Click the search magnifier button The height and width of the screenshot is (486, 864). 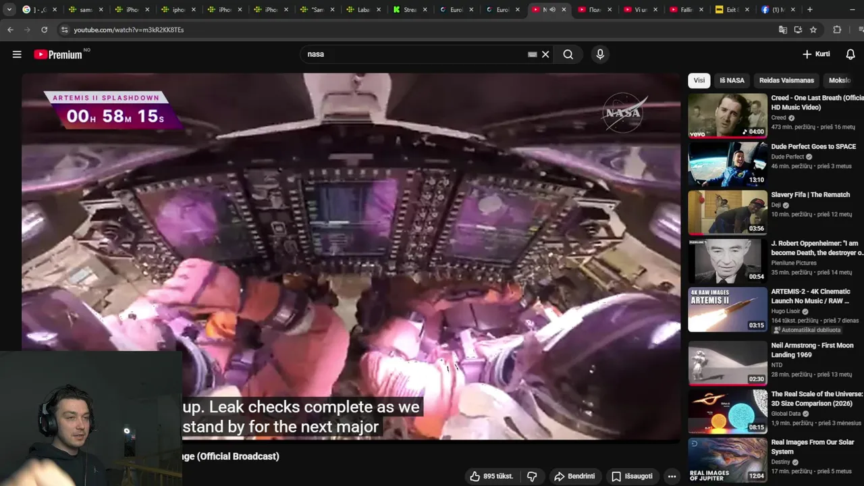pyautogui.click(x=568, y=55)
